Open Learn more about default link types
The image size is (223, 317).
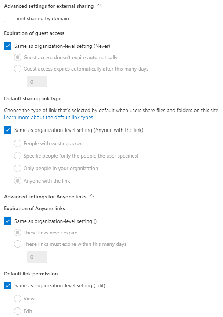point(48,118)
